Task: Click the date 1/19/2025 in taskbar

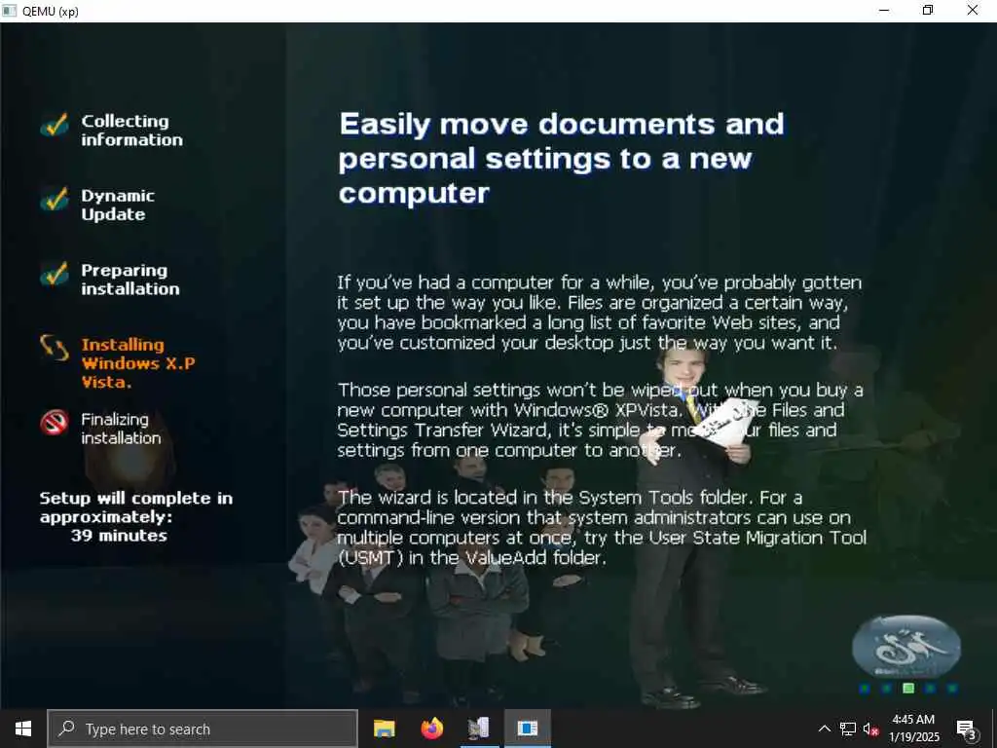Action: pos(913,737)
